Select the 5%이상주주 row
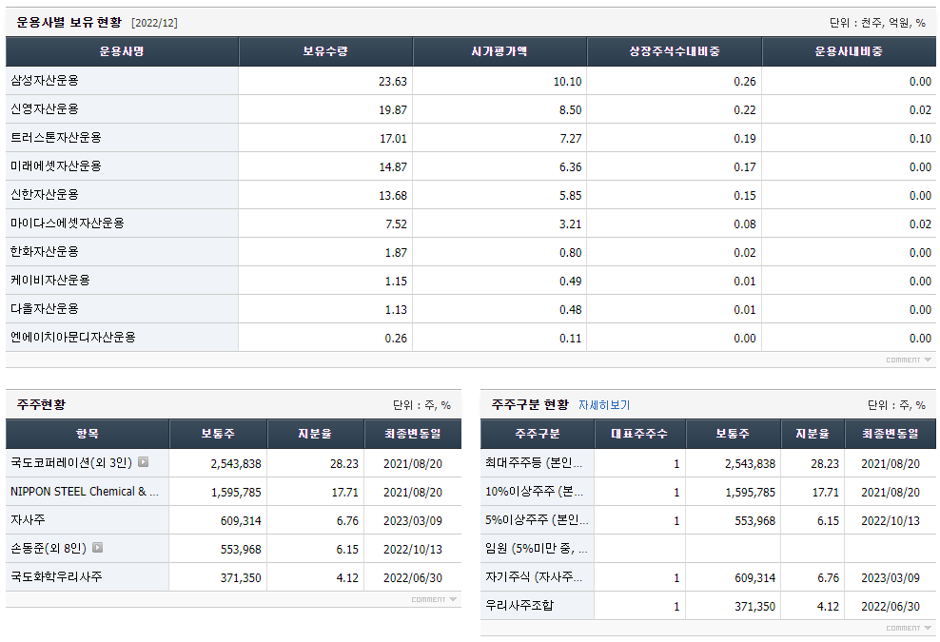 [x=537, y=519]
